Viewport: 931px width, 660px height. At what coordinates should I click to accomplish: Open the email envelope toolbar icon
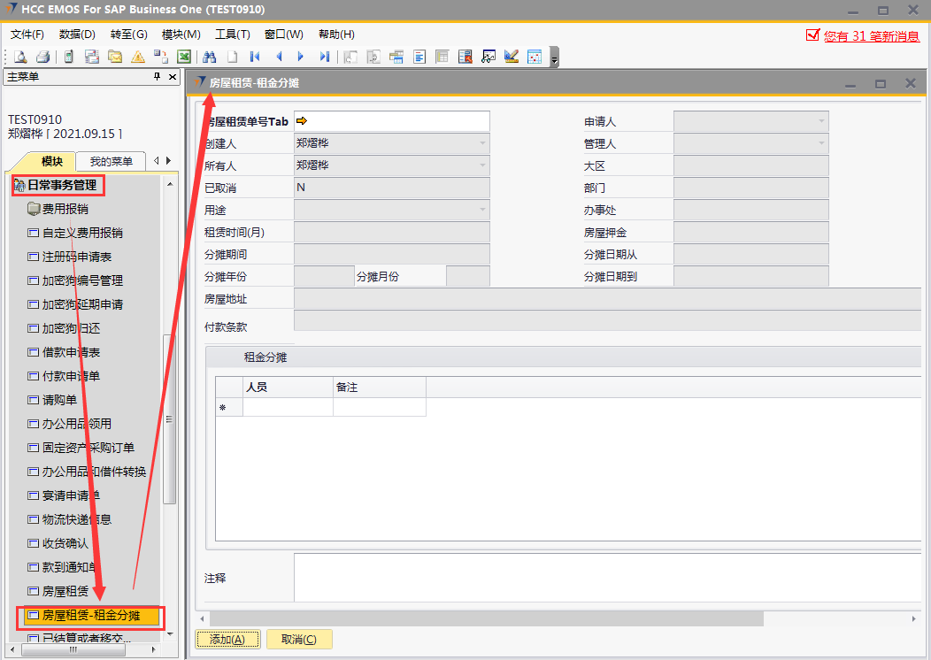(x=115, y=57)
